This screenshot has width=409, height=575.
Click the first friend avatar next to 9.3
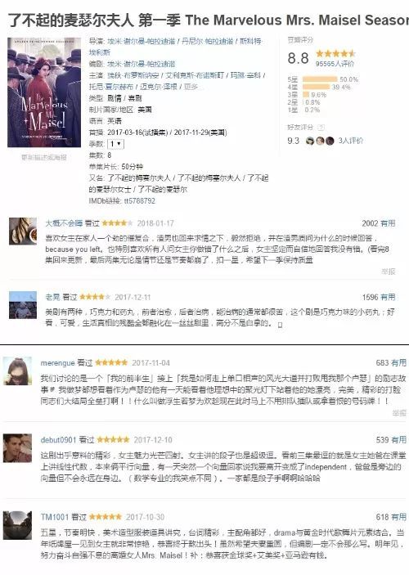[310, 141]
